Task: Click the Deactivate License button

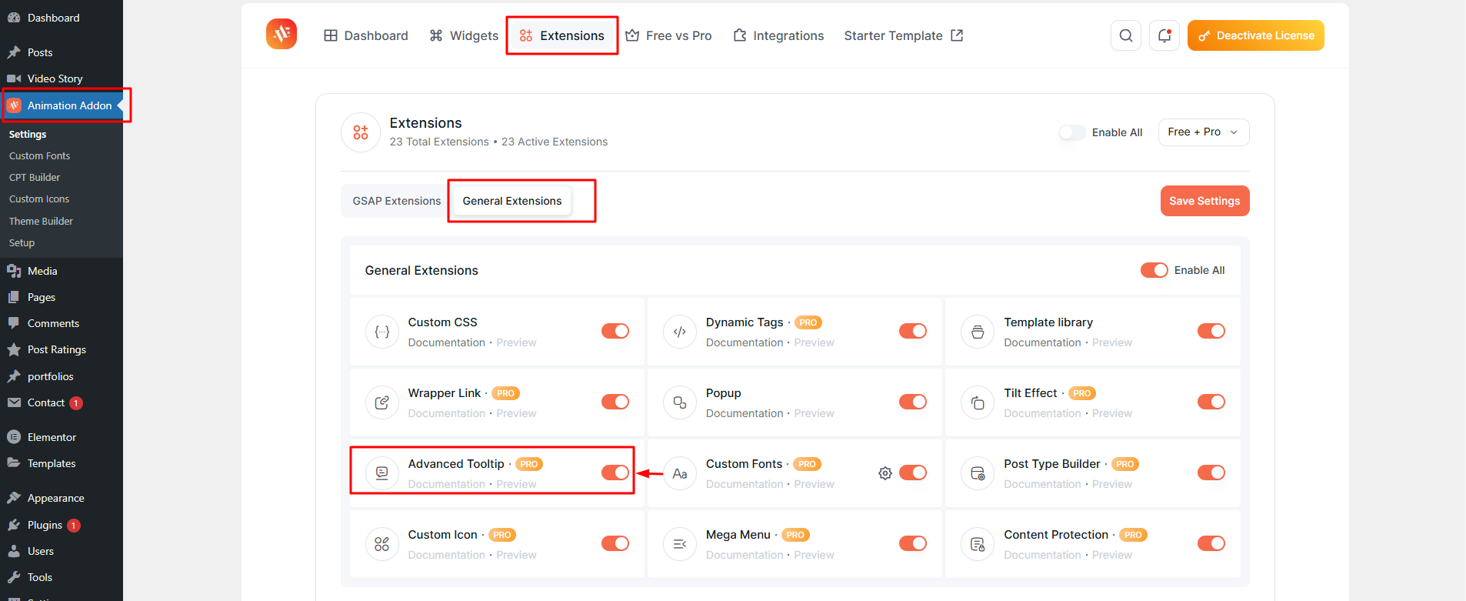Action: [x=1256, y=35]
